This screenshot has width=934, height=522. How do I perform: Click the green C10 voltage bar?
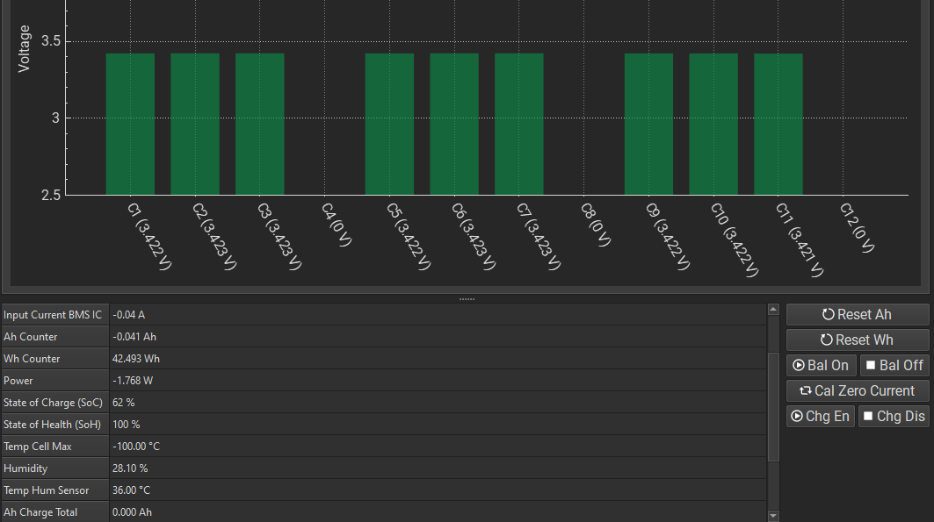click(x=713, y=125)
